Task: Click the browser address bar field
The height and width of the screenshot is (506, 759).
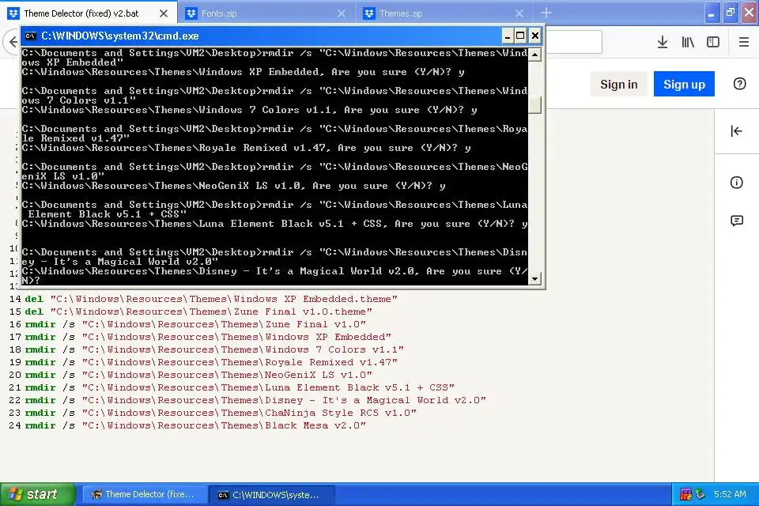Action: (574, 42)
